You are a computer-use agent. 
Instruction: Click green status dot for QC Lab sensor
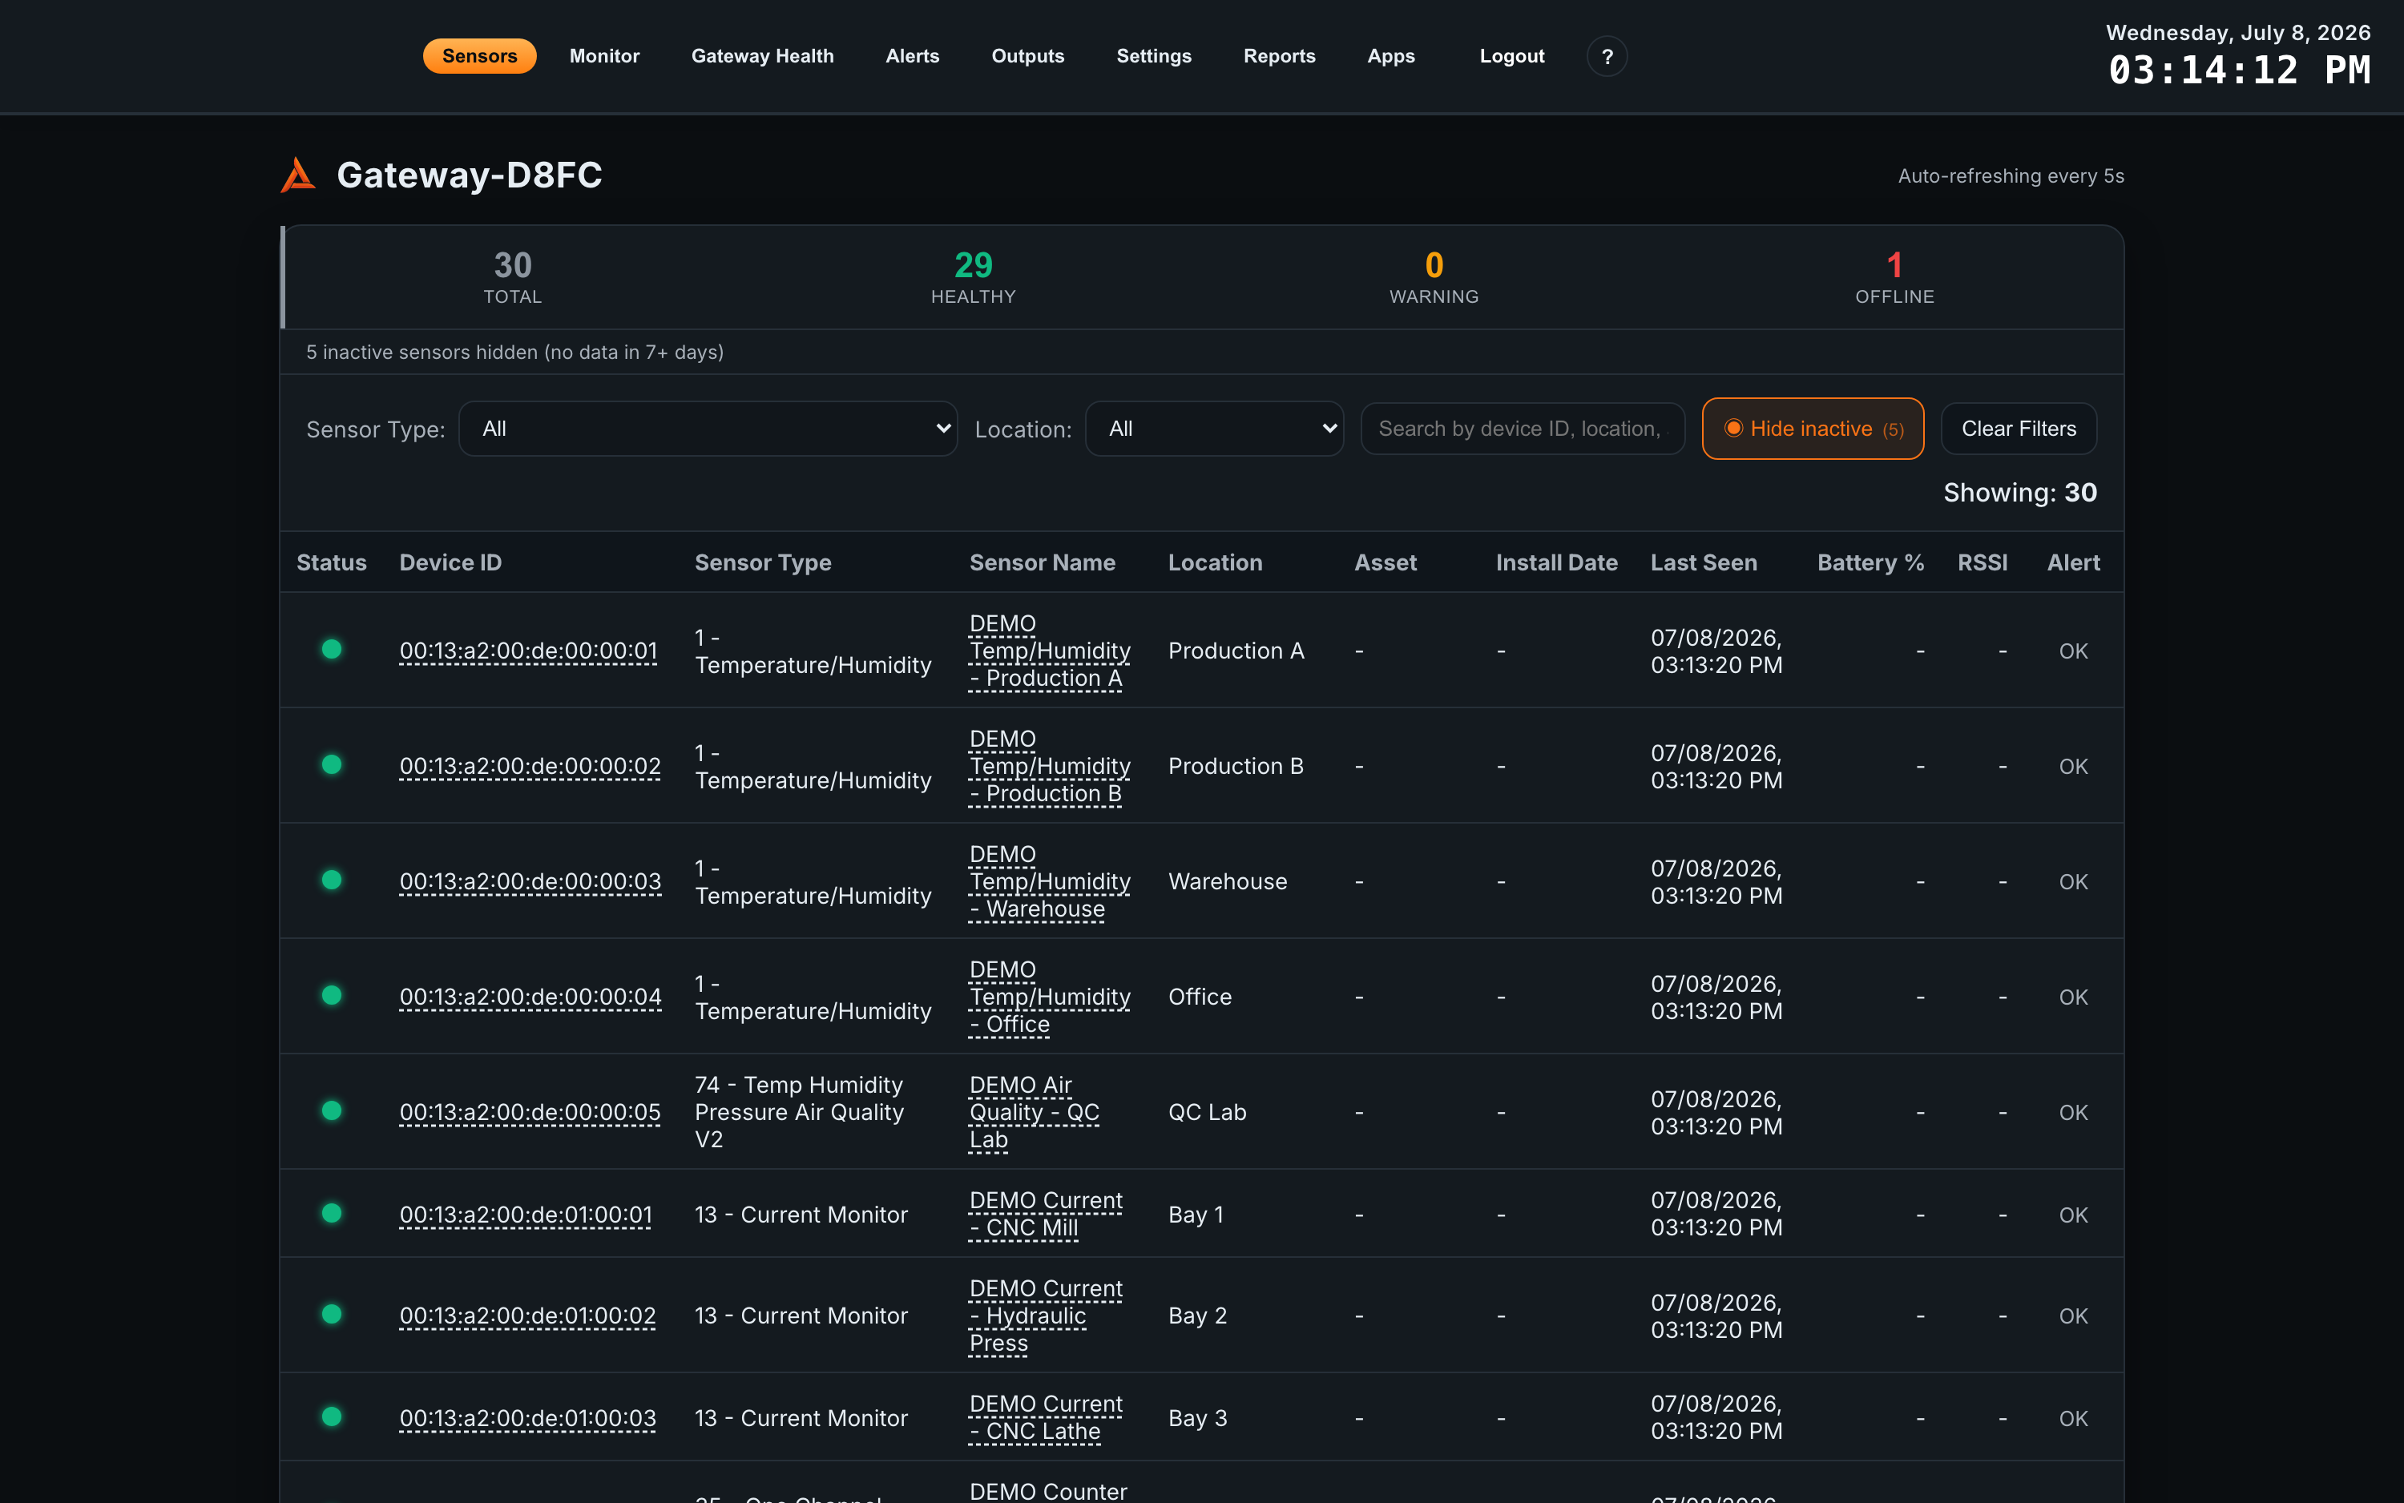tap(332, 1110)
